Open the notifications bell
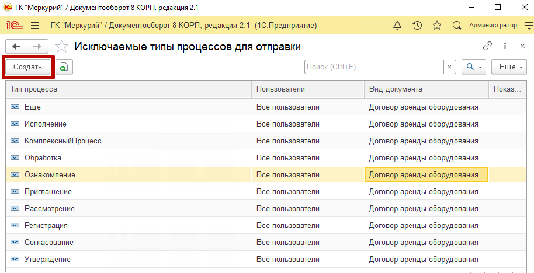The height and width of the screenshot is (273, 534). pyautogui.click(x=397, y=26)
